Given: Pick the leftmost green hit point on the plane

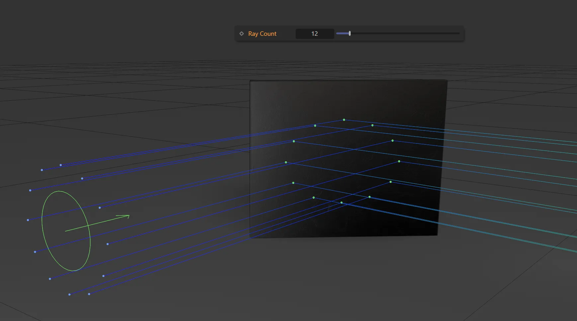Looking at the screenshot, I should coord(286,162).
